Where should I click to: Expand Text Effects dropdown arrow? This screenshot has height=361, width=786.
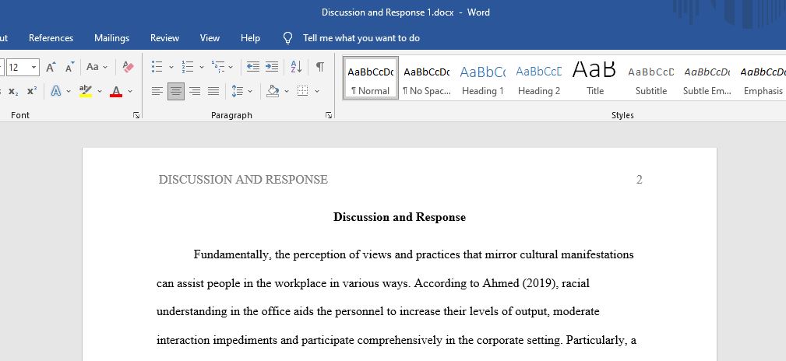click(69, 91)
